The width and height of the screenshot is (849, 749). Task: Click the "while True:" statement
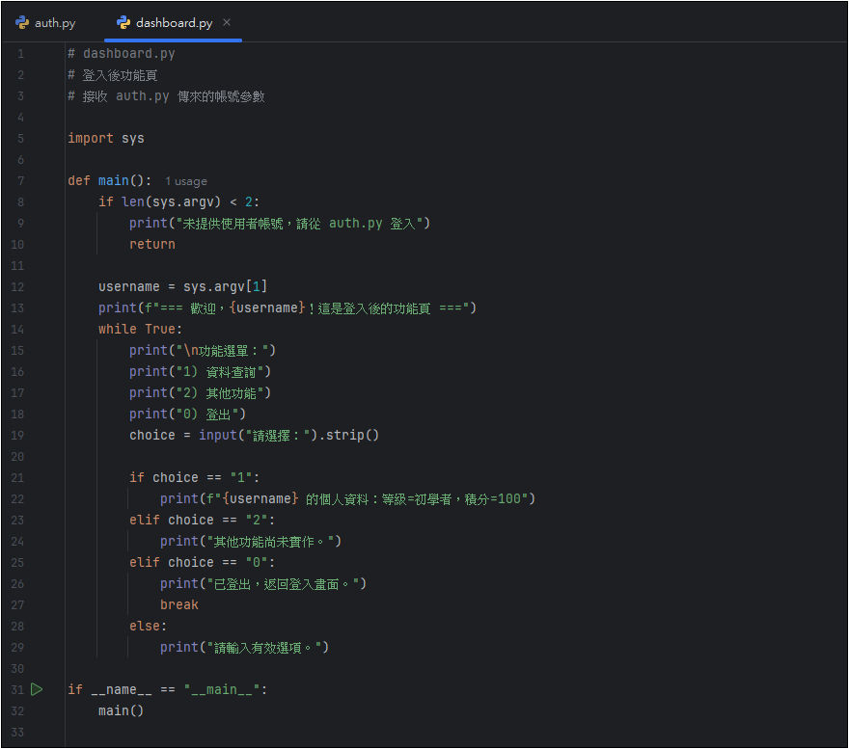140,329
